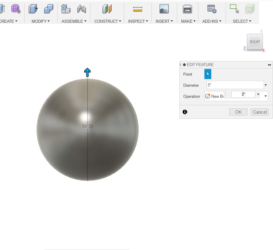273x250 pixels.
Task: Activate the Select window tool icon
Action: pyautogui.click(x=234, y=9)
